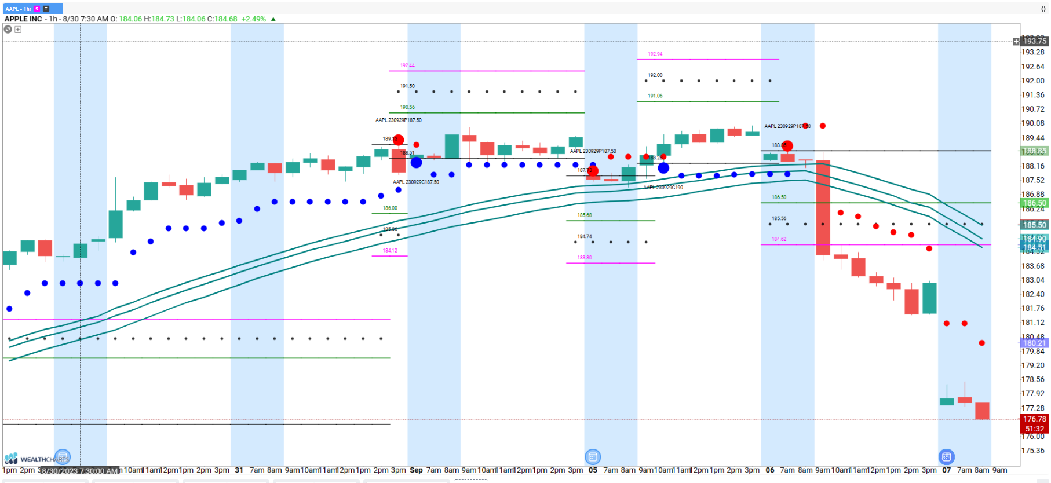Click the plus box icon under title
Screen dimensions: 1051x483
click(18, 30)
